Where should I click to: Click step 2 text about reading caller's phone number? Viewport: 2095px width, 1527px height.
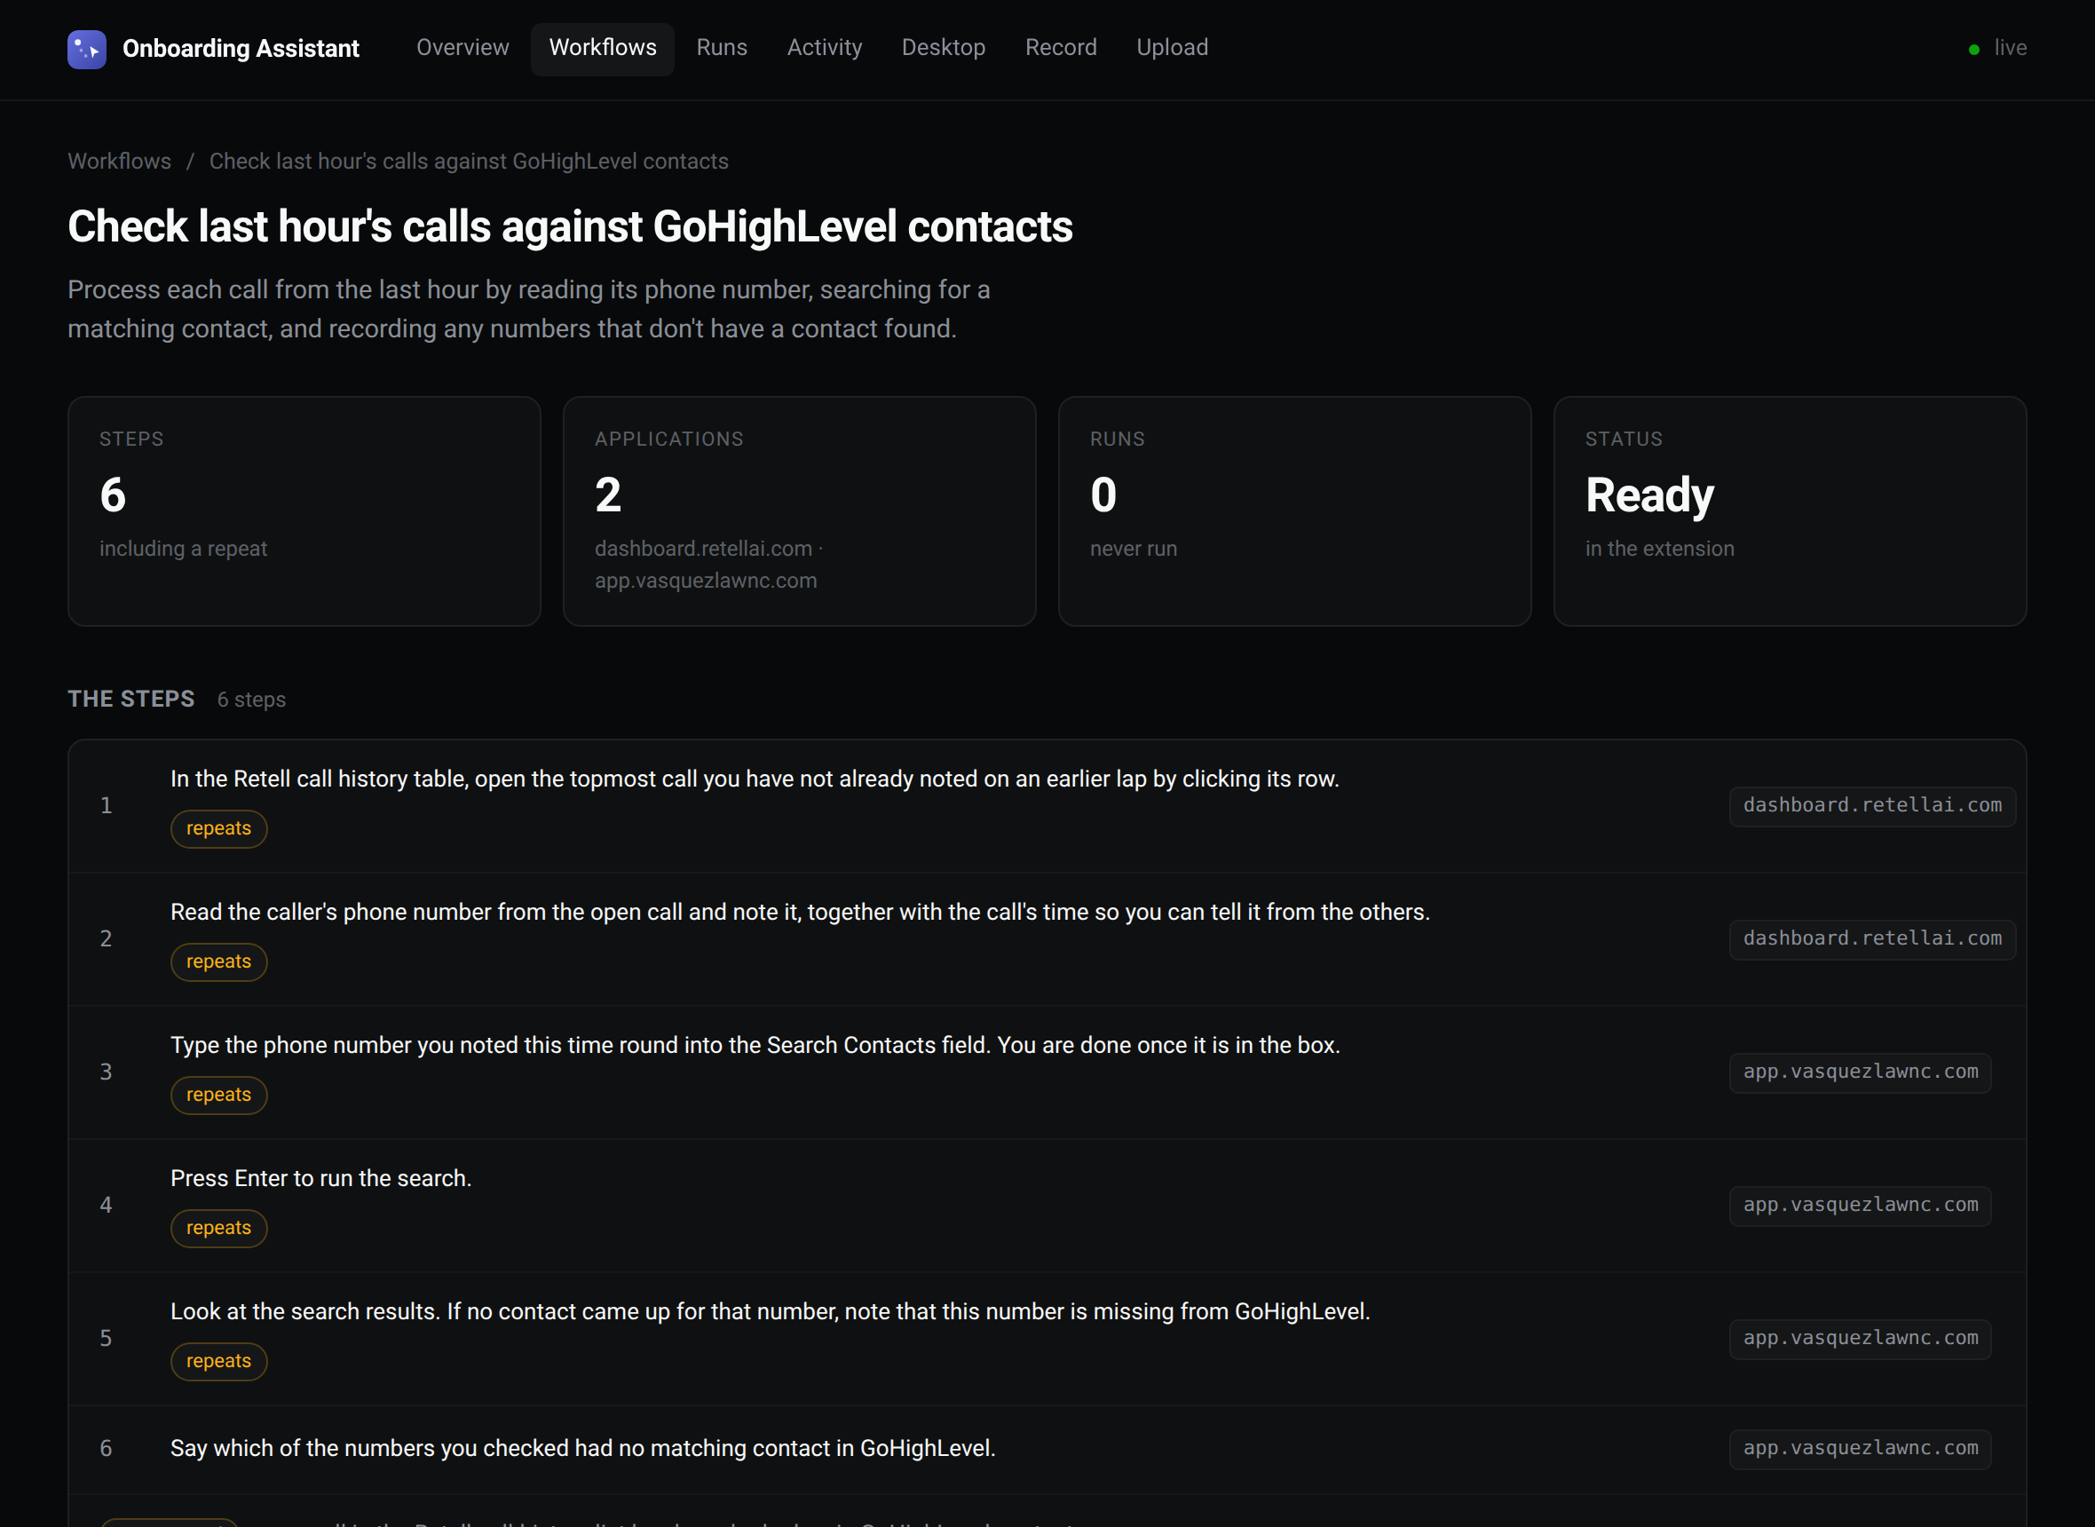tap(801, 912)
